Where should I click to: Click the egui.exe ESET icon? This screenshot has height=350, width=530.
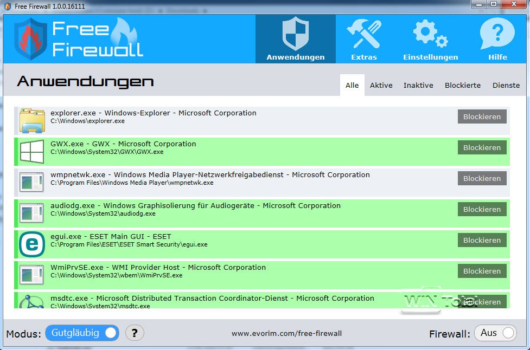32,244
